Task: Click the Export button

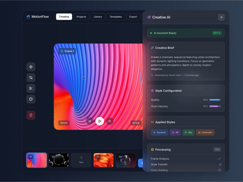Action: (133, 17)
